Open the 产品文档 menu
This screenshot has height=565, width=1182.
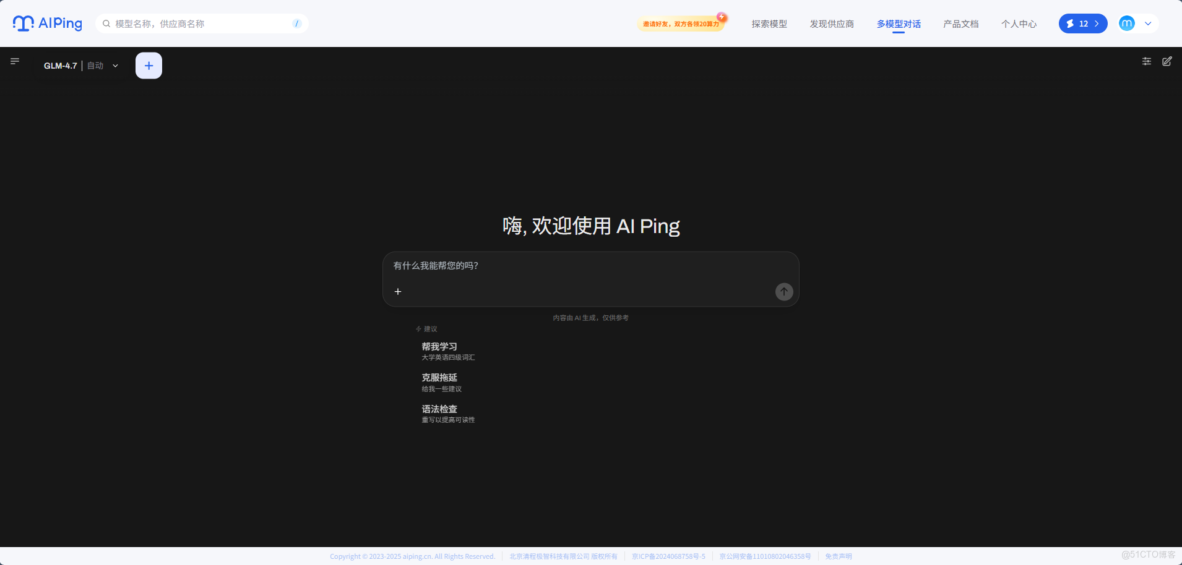click(x=961, y=24)
